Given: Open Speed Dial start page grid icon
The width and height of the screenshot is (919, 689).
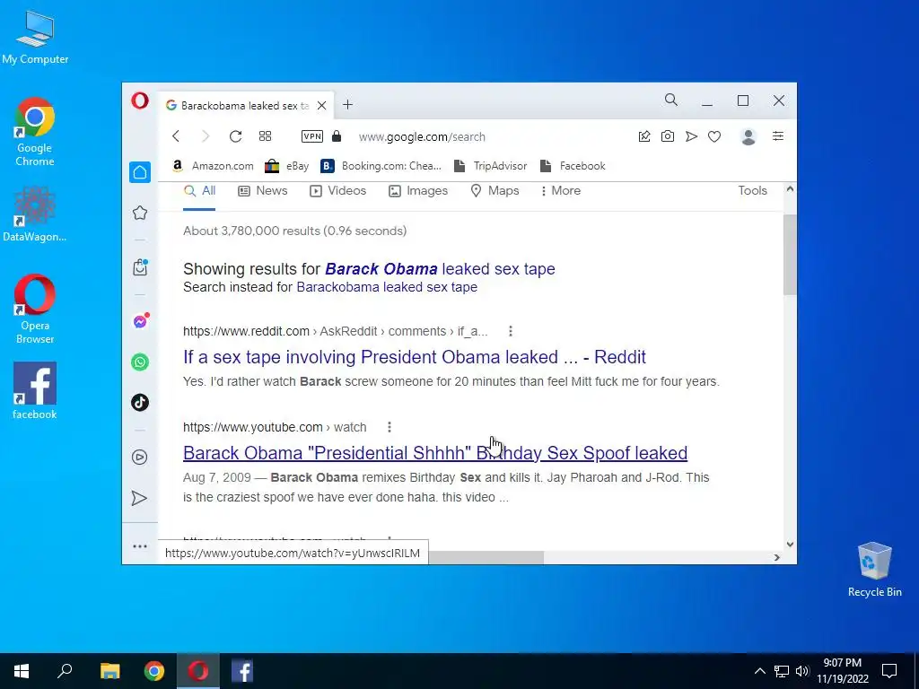Looking at the screenshot, I should pyautogui.click(x=265, y=136).
